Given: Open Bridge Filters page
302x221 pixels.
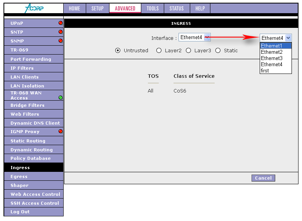Looking at the screenshot, I should click(x=34, y=105).
